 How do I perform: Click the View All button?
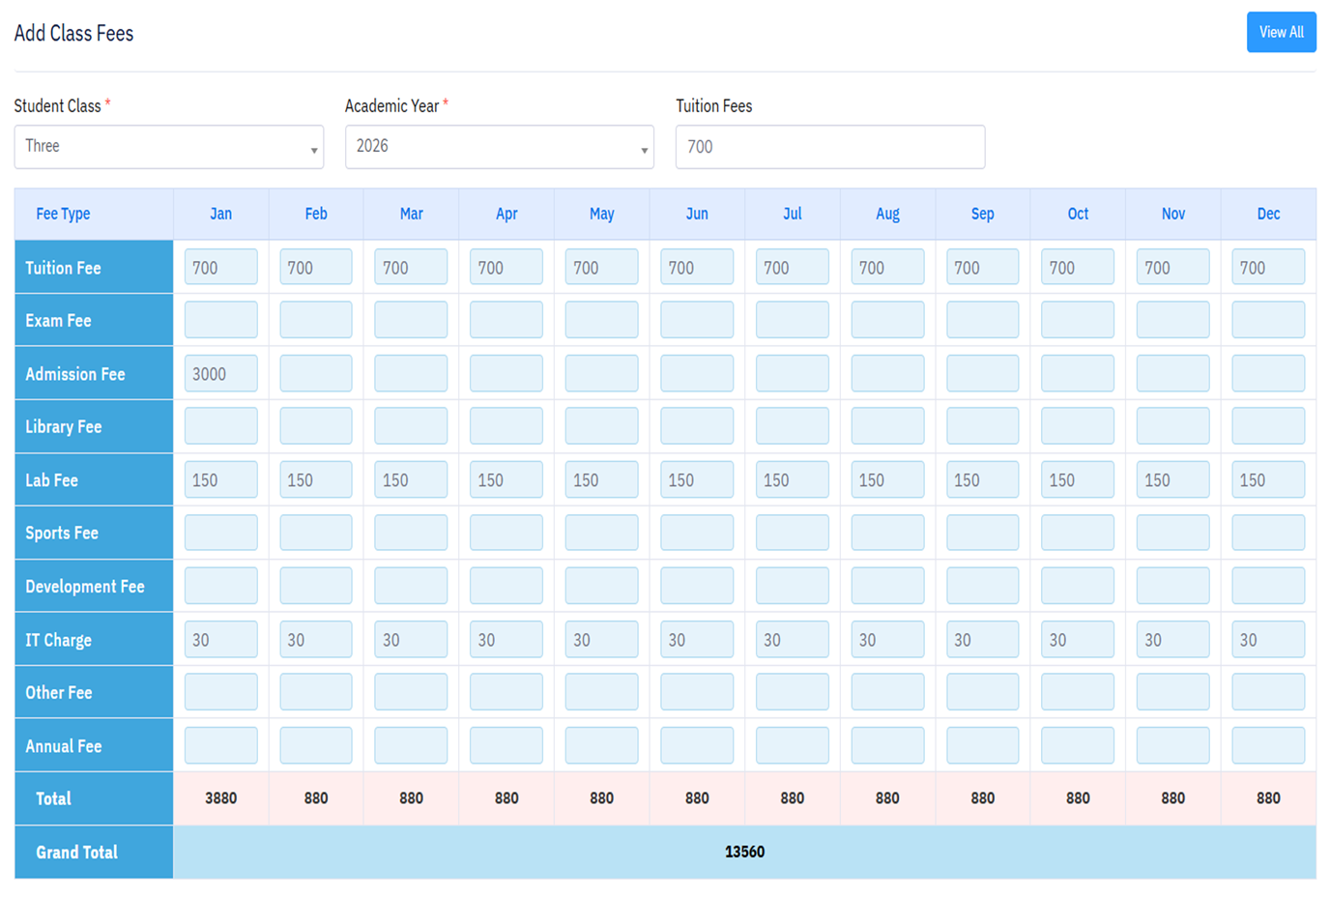pyautogui.click(x=1281, y=32)
